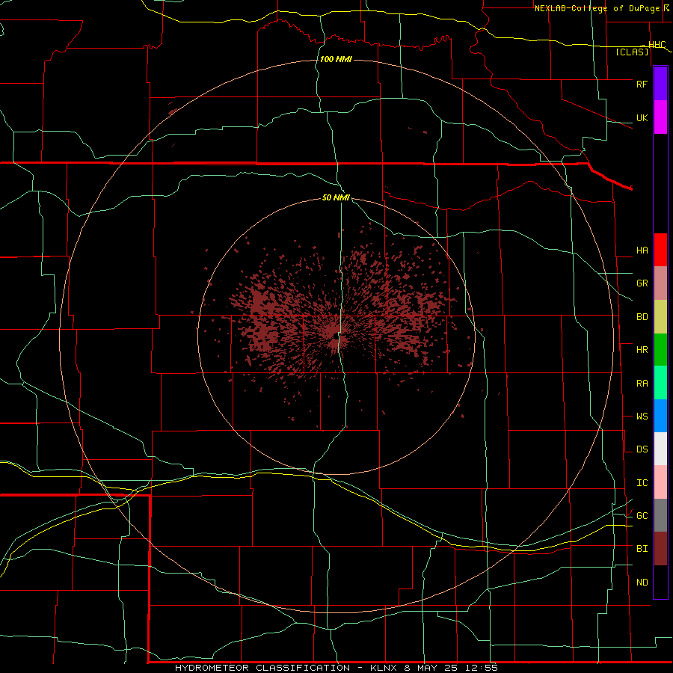The height and width of the screenshot is (673, 673).
Task: Click the HYDROMETEOR CLASSIFICATION KLNX title text
Action: [336, 668]
